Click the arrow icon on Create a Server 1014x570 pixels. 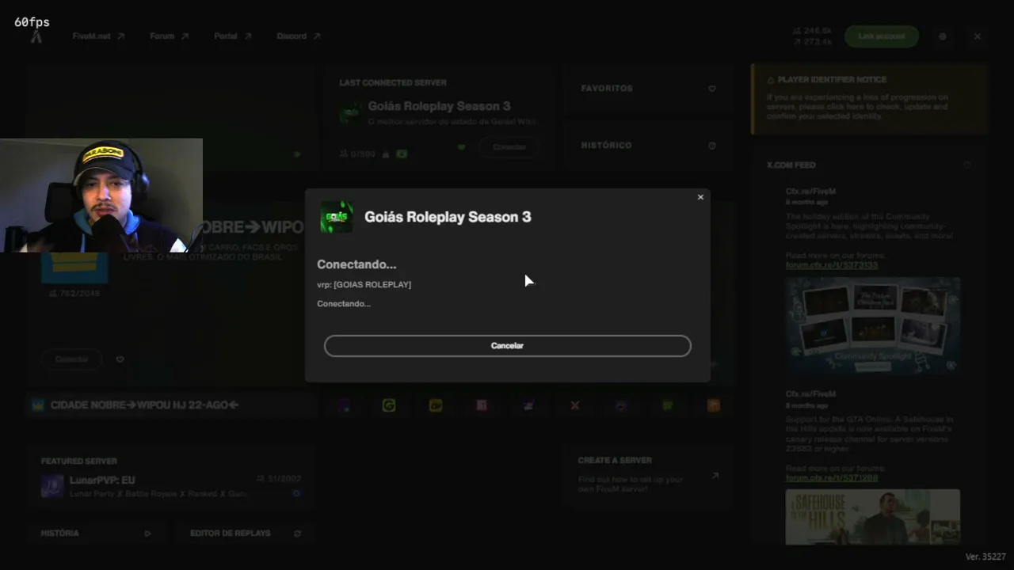pyautogui.click(x=715, y=476)
